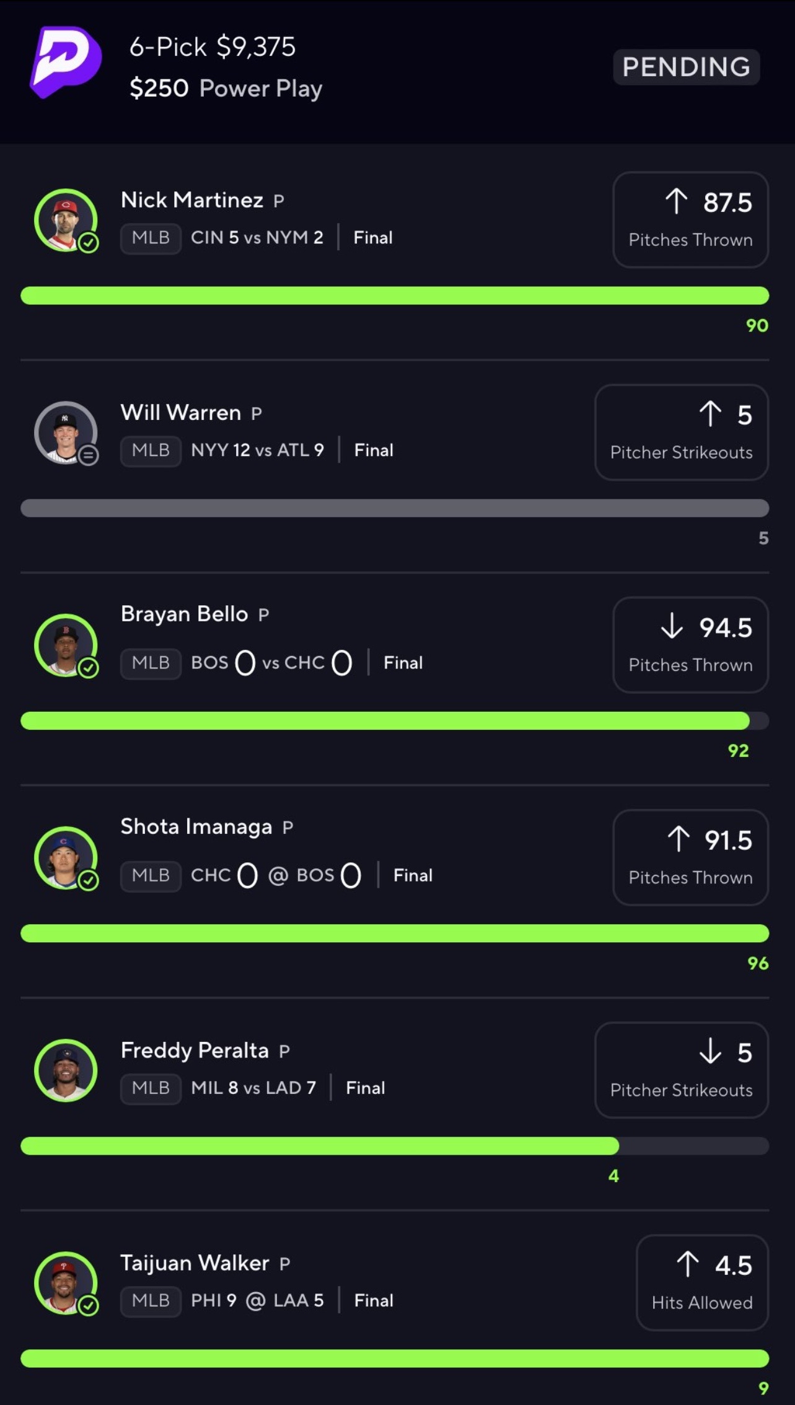Open Freddy Peralta player avatar
Viewport: 795px width, 1405px height.
coord(65,1069)
